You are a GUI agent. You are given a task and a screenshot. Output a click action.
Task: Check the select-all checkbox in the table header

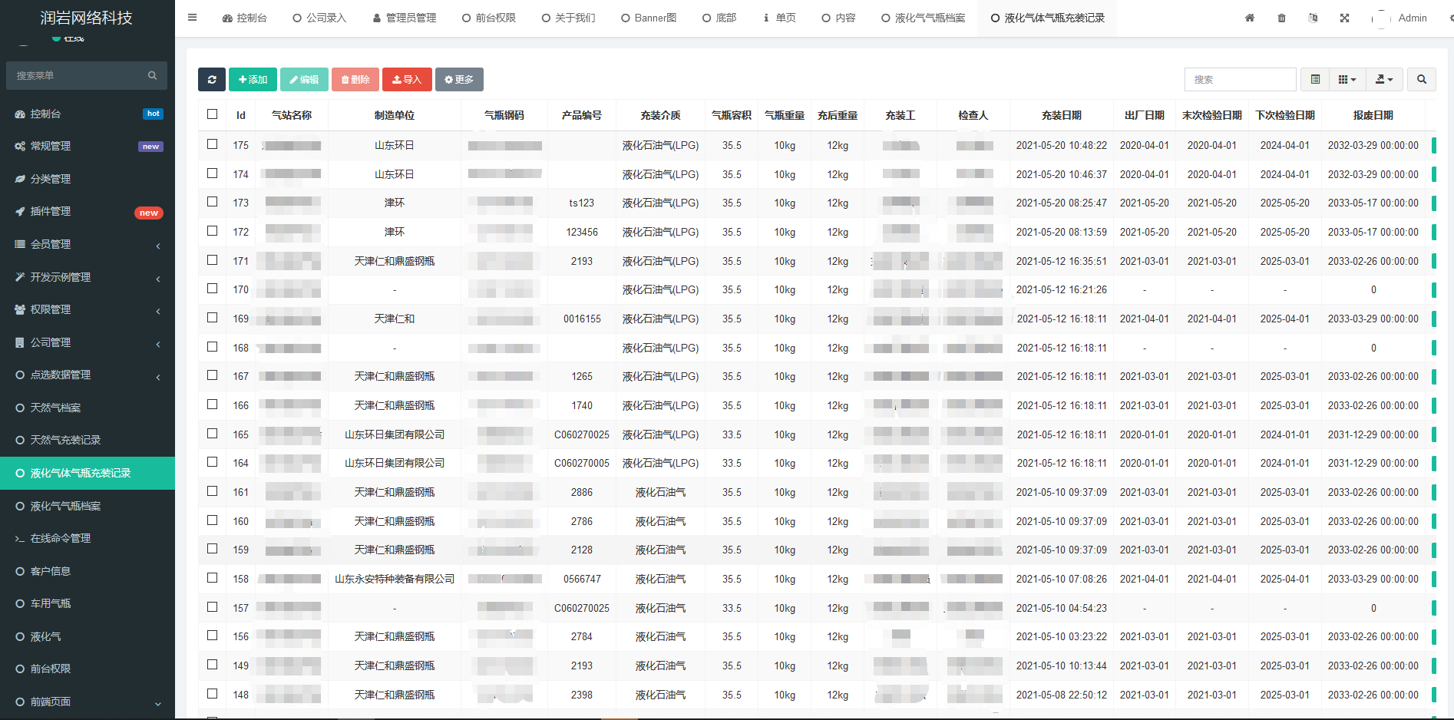[x=213, y=114]
